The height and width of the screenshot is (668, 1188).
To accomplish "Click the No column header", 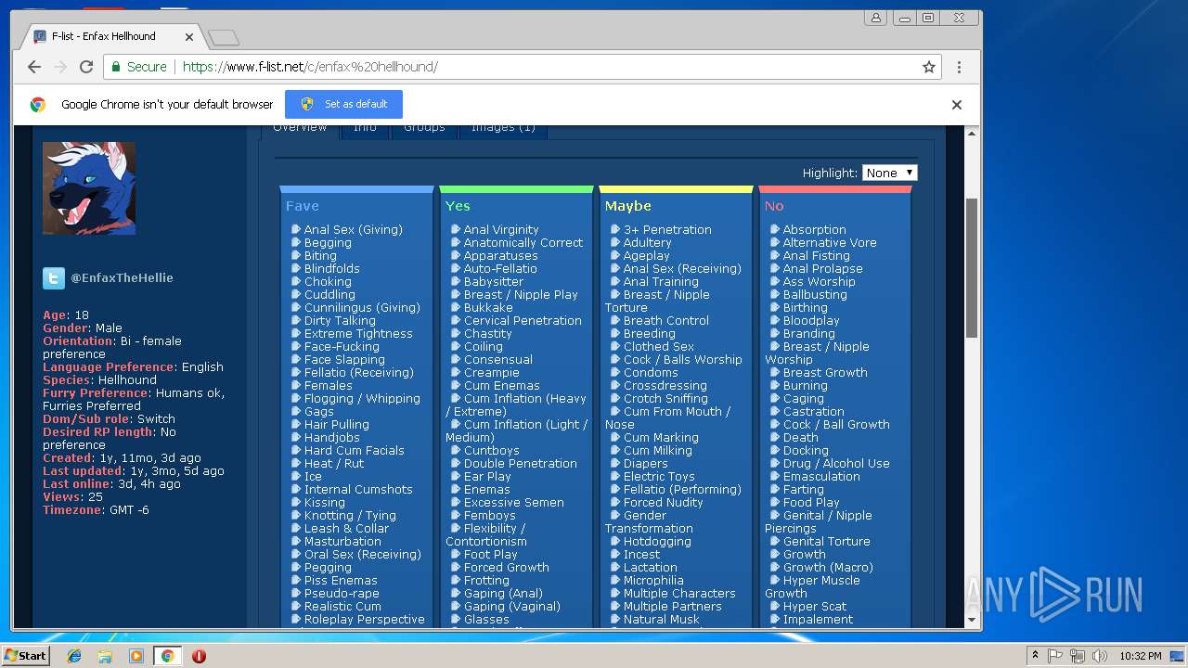I will tap(774, 206).
